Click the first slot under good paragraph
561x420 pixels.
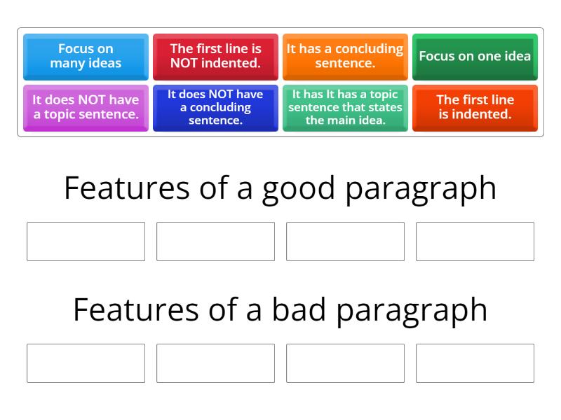click(x=86, y=241)
